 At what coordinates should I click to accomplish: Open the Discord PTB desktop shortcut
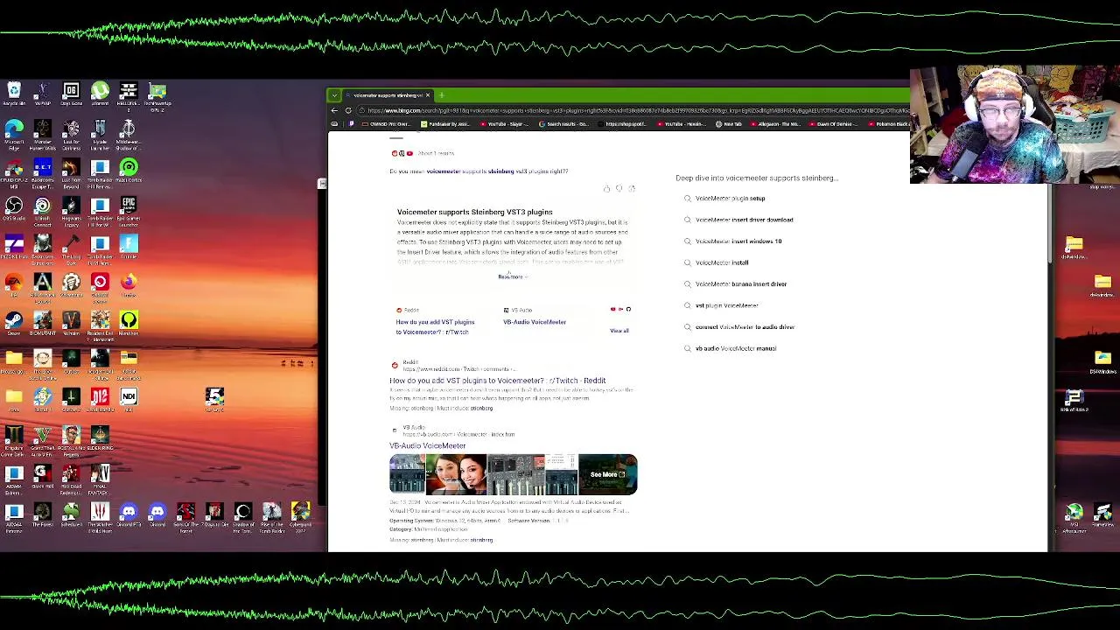(x=129, y=513)
